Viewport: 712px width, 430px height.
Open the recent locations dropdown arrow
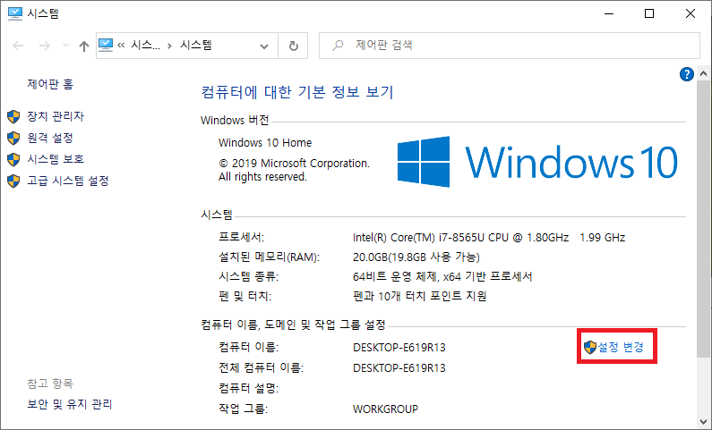65,46
